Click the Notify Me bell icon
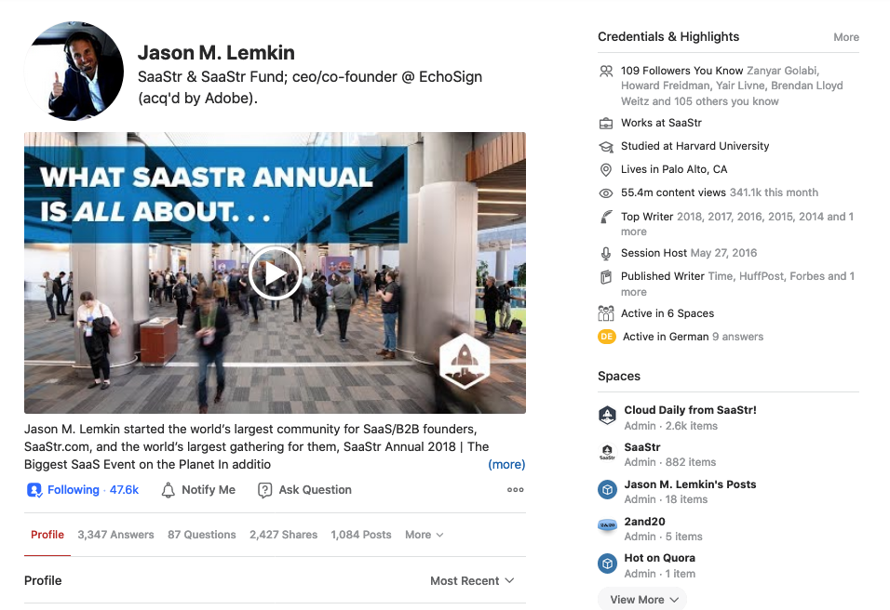Screen dimensions: 890x610 169,490
